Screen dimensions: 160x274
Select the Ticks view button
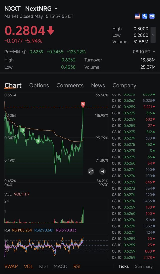124,266
